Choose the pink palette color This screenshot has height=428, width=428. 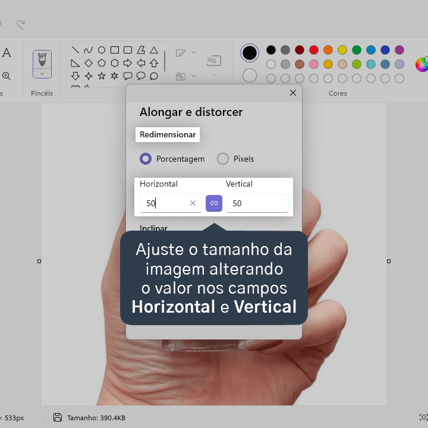pos(314,64)
